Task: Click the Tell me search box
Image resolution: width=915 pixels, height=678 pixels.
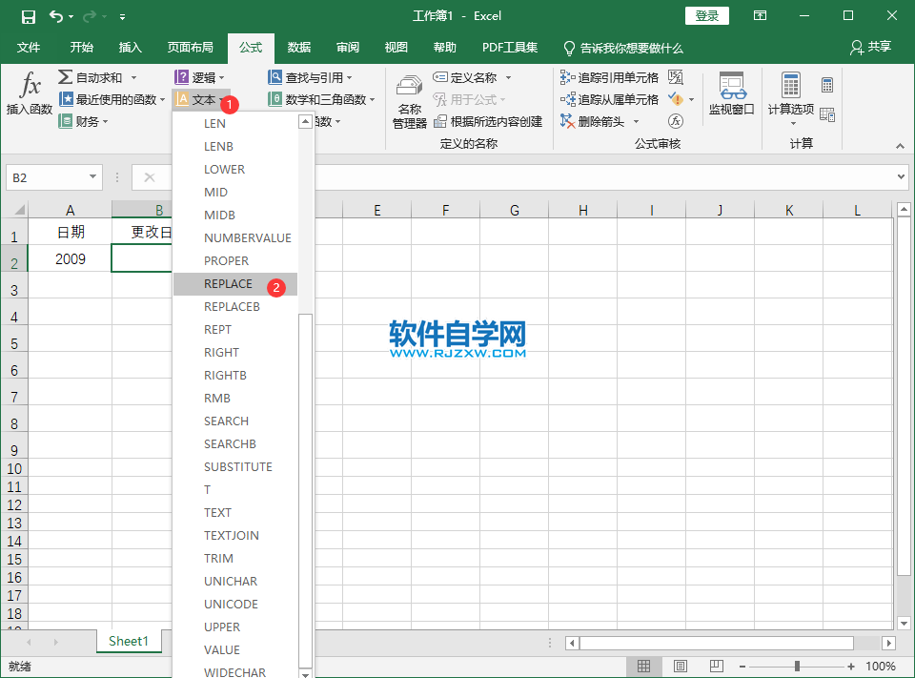Action: [x=623, y=48]
